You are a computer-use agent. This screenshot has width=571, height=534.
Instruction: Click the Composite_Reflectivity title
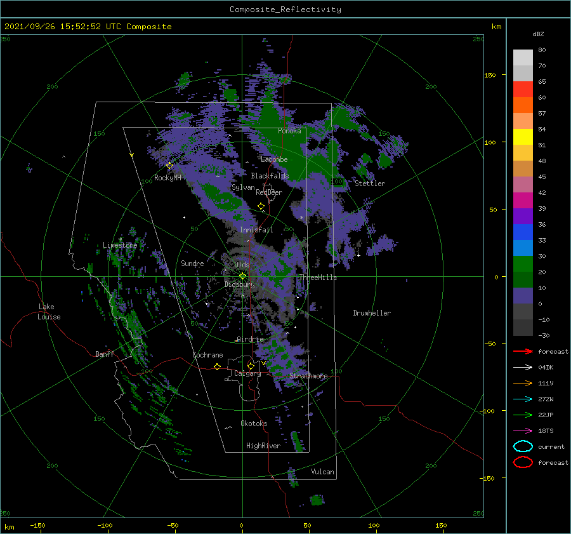click(285, 10)
